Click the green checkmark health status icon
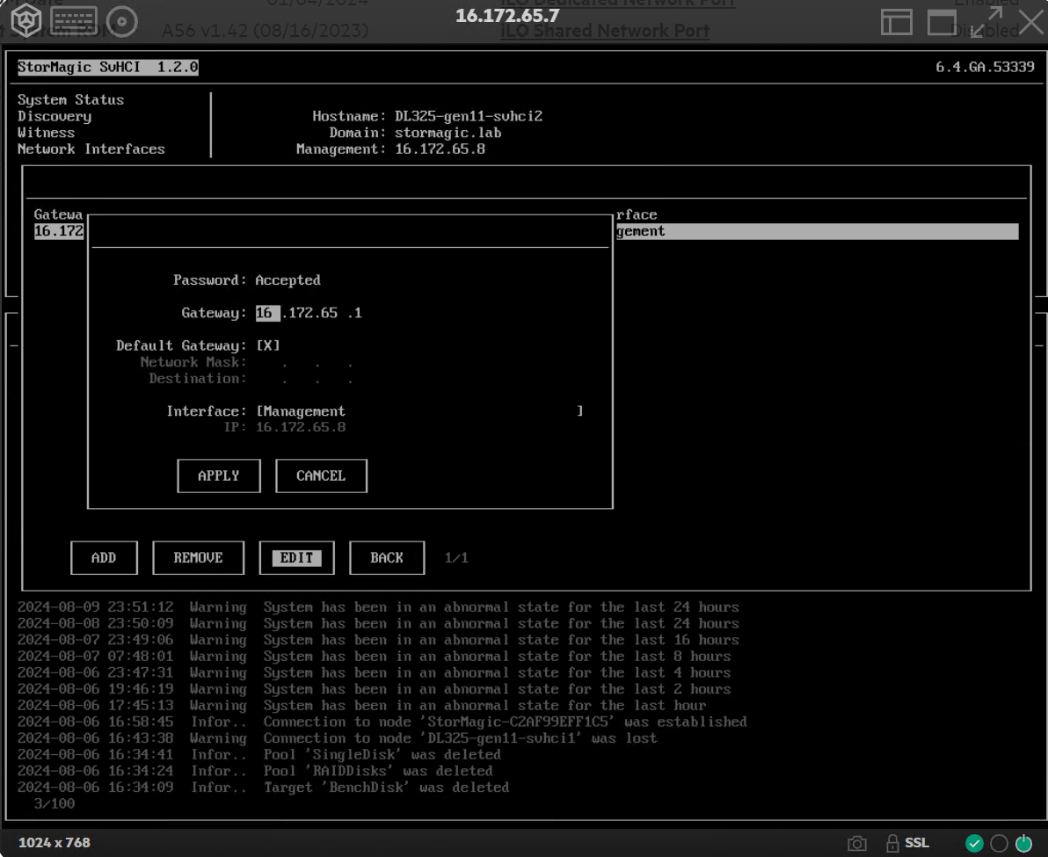Screen dimensions: 1048x857 tap(974, 844)
